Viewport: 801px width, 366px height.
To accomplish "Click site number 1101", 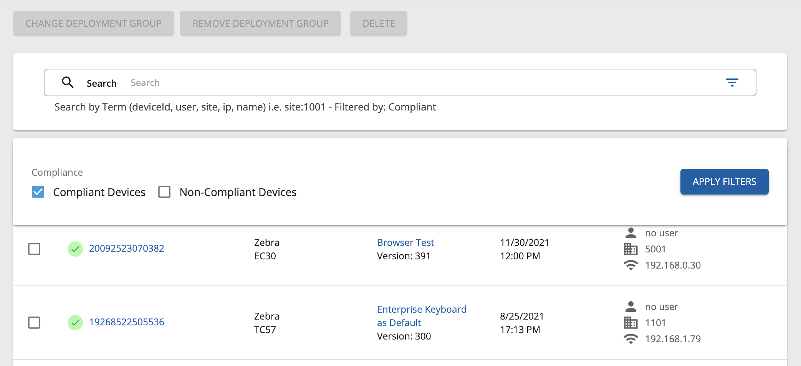I will [x=655, y=323].
